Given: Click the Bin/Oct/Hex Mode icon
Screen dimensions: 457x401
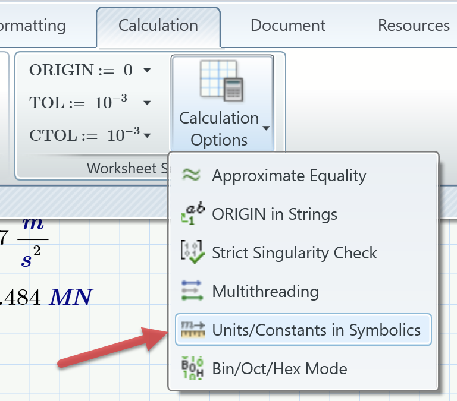Looking at the screenshot, I should point(192,368).
